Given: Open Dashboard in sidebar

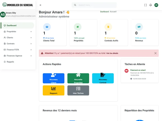Looking at the screenshot, I should point(18,25).
